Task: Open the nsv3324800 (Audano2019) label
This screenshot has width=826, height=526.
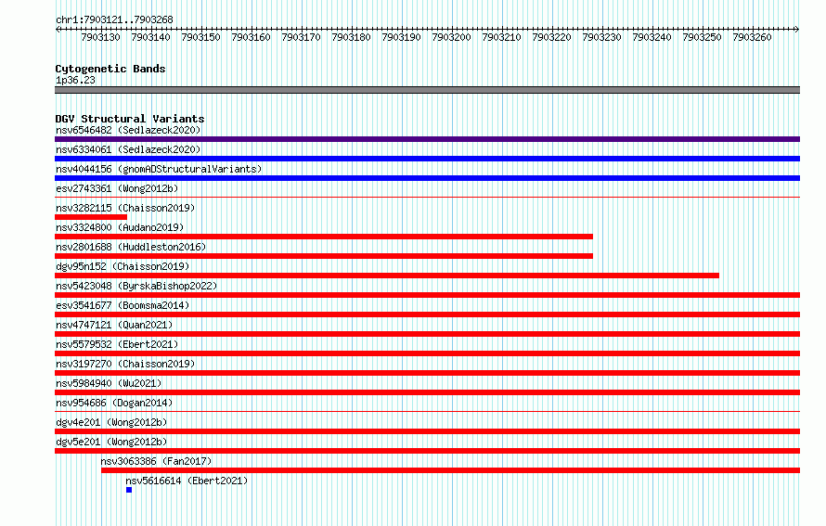Action: coord(120,227)
